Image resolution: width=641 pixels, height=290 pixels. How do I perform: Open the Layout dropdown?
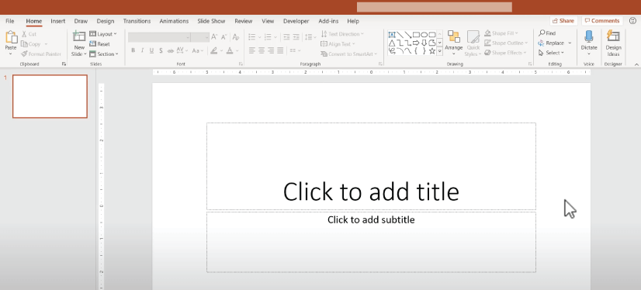coord(103,34)
